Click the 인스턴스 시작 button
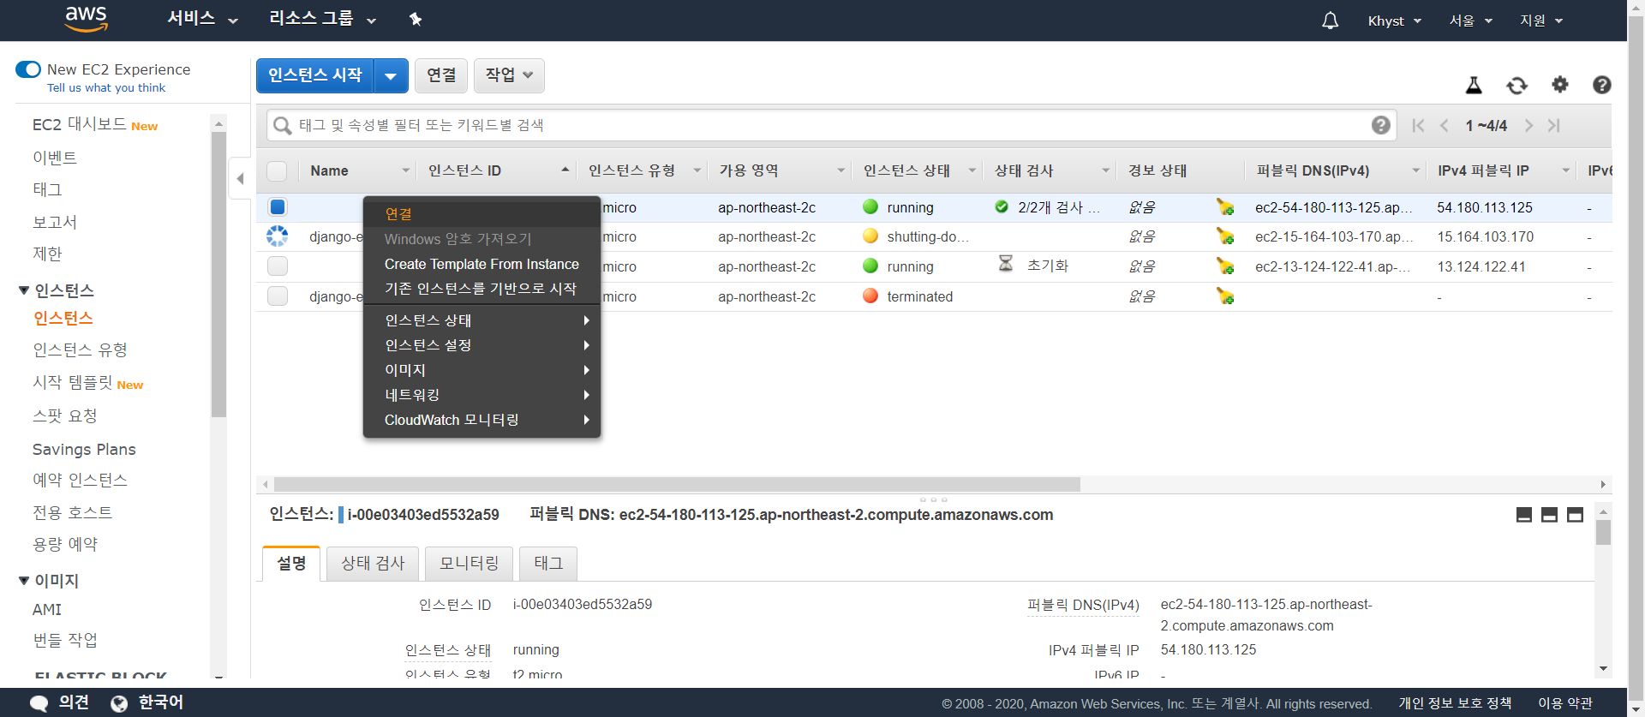Screen dimensions: 1645x717 click(x=315, y=76)
